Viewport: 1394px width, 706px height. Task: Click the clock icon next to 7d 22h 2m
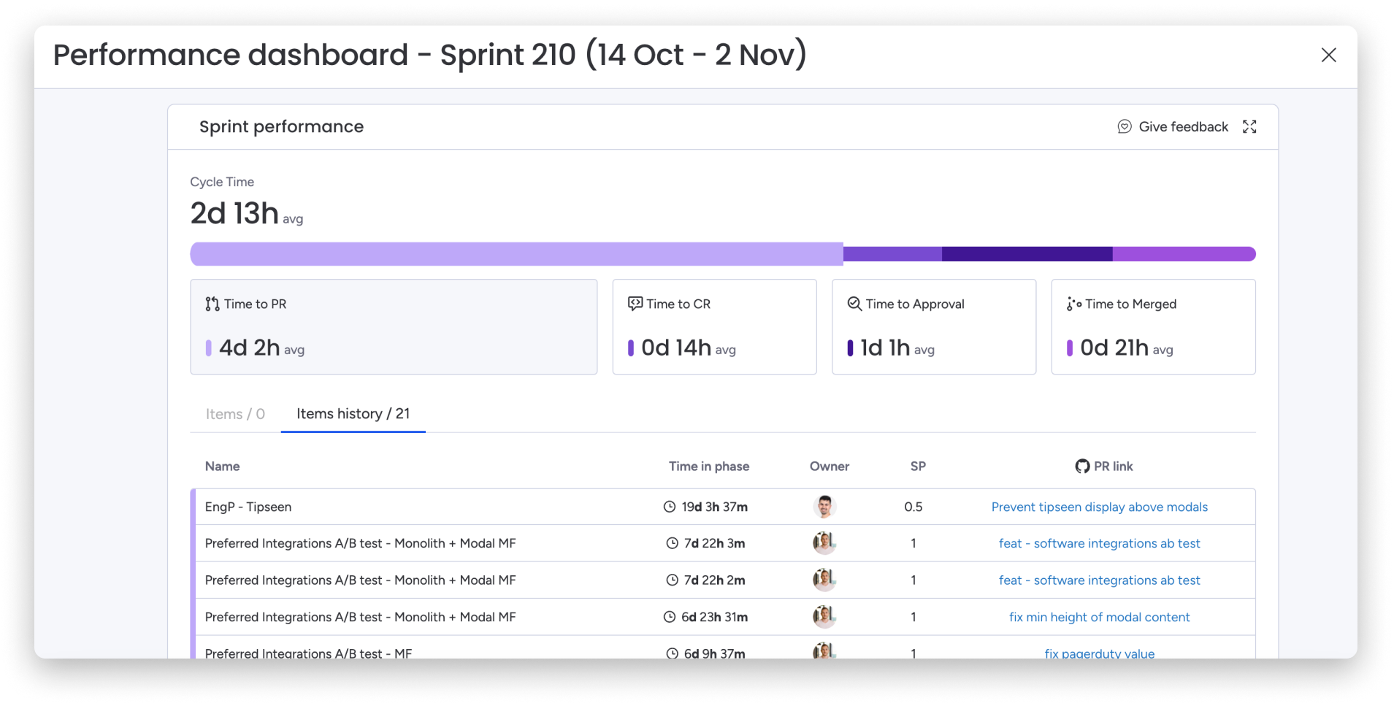click(x=672, y=580)
